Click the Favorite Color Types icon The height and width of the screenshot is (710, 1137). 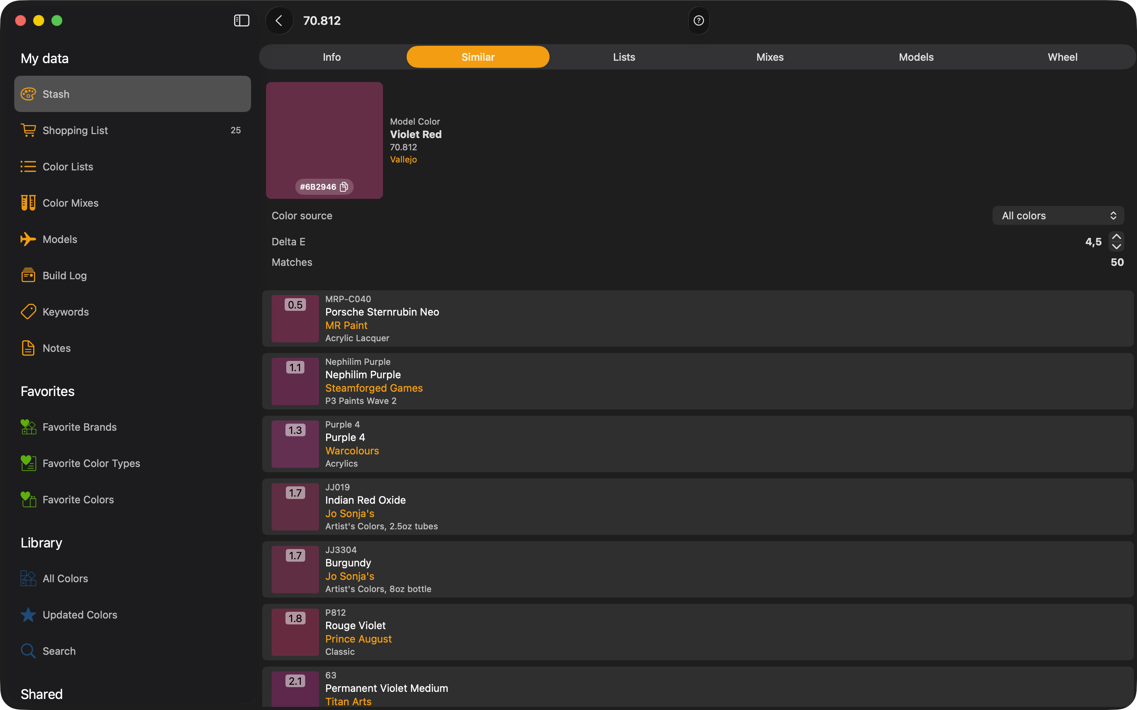pos(28,463)
